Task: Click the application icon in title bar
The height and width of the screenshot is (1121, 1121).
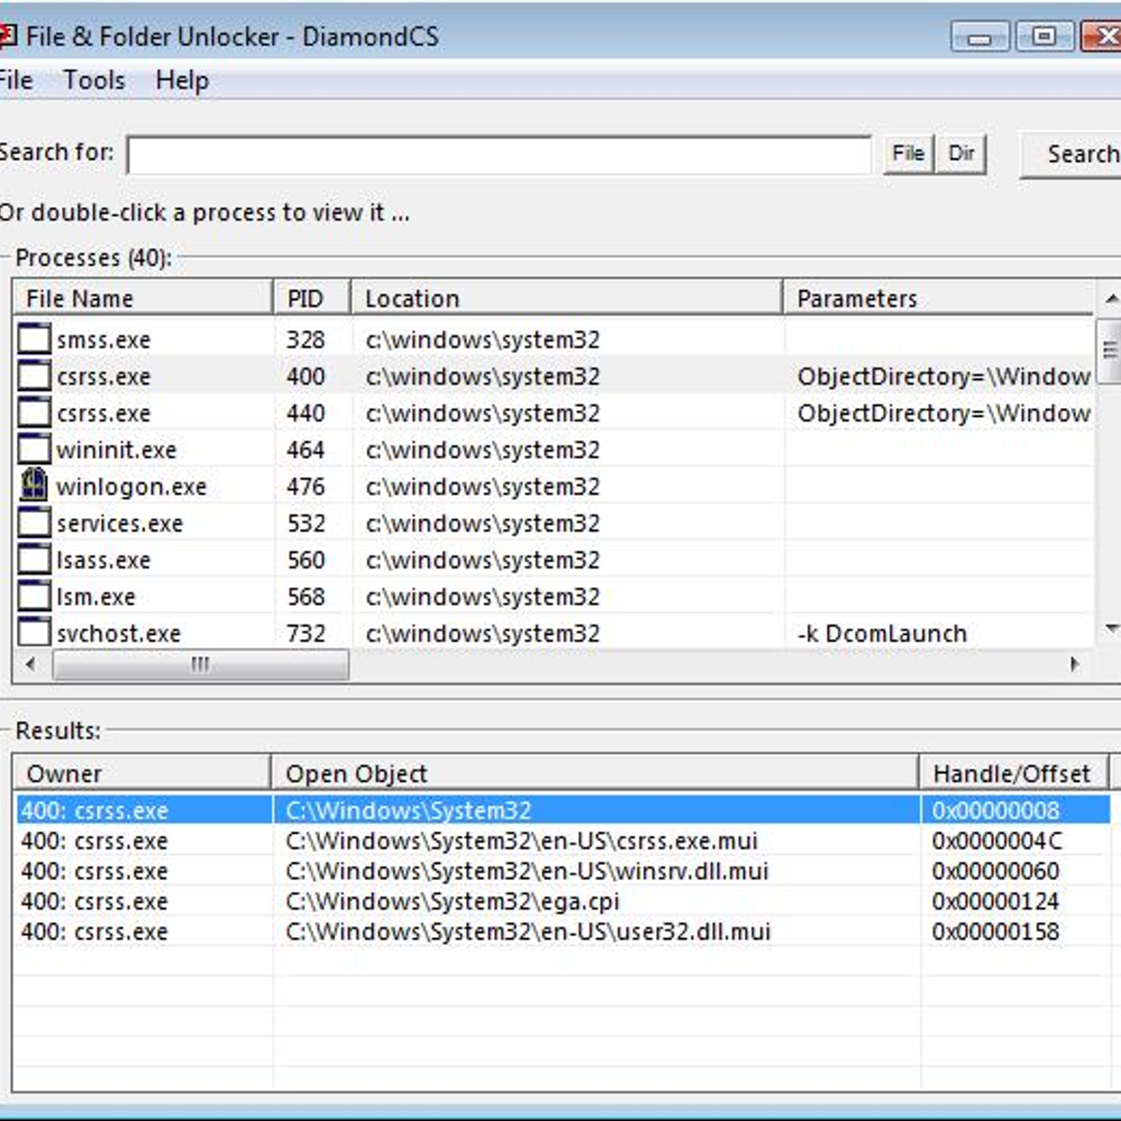Action: click(7, 36)
